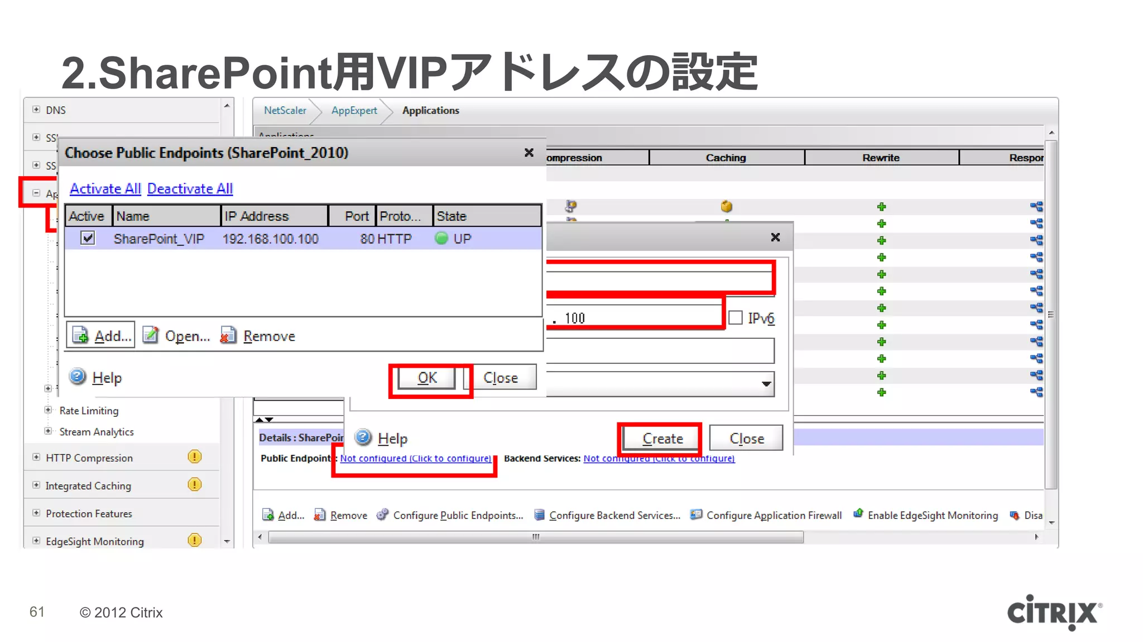Enable the IPv6 checkbox
Viewport: 1143px width, 642px height.
[736, 318]
